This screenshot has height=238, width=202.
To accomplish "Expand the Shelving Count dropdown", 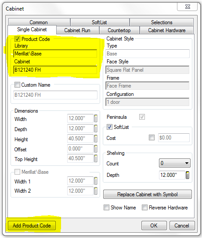I will point(175,163).
